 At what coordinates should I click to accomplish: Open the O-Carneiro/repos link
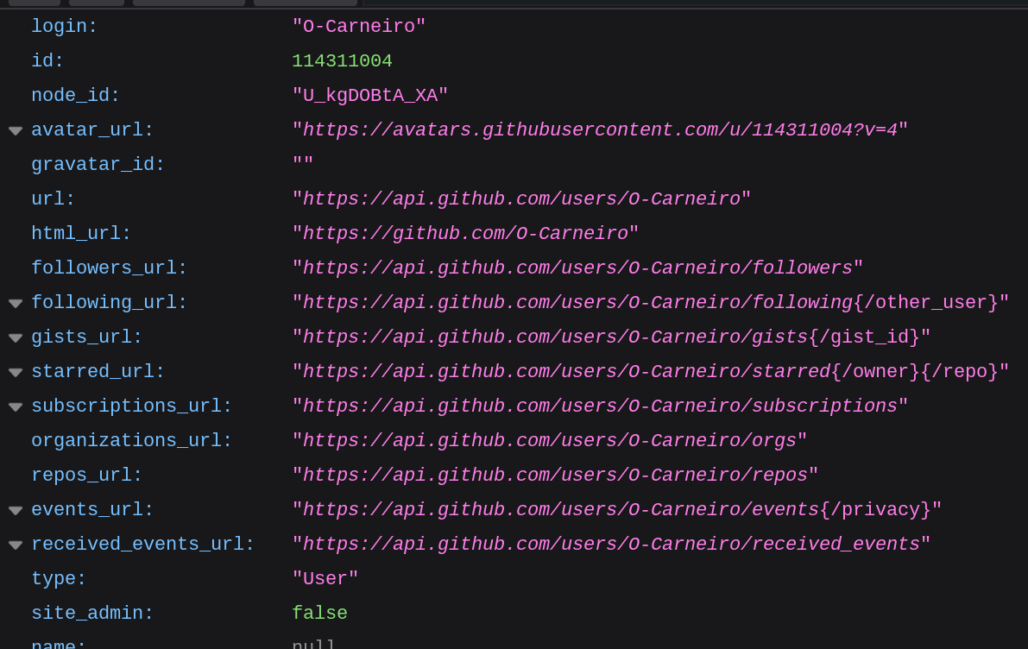(x=555, y=476)
